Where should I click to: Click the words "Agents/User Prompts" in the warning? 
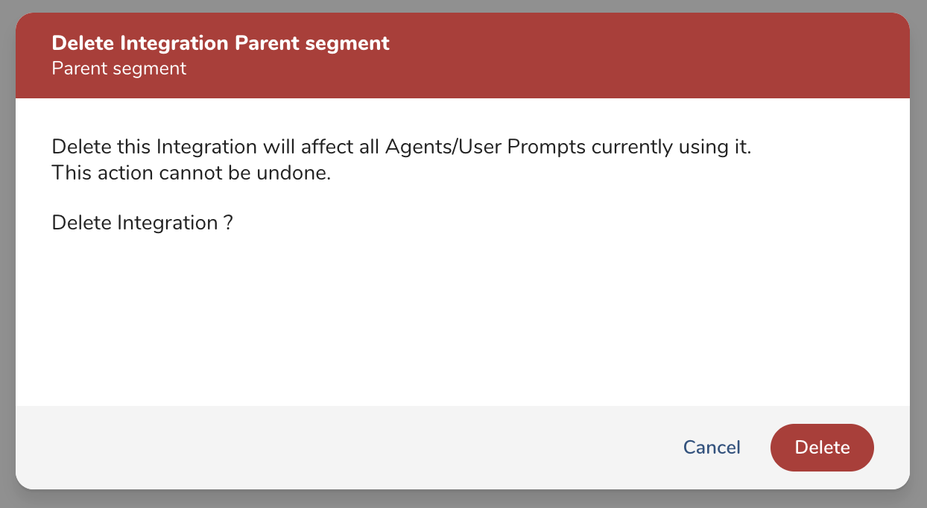485,147
